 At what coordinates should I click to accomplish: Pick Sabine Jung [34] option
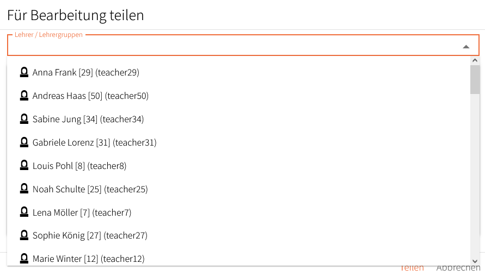coord(238,119)
